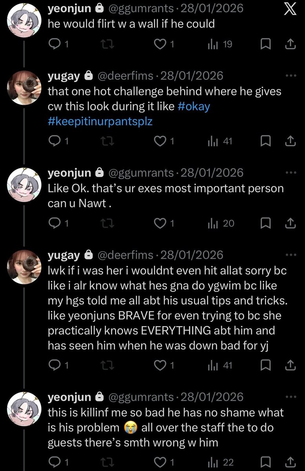The image size is (305, 471).
Task: Open more options on the "hot challenge" post
Action: (x=291, y=75)
